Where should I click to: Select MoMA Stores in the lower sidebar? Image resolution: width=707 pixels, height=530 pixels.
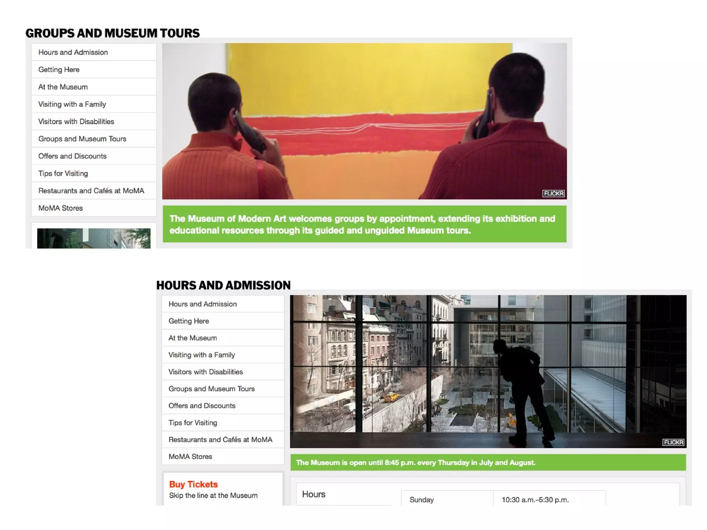click(x=191, y=456)
